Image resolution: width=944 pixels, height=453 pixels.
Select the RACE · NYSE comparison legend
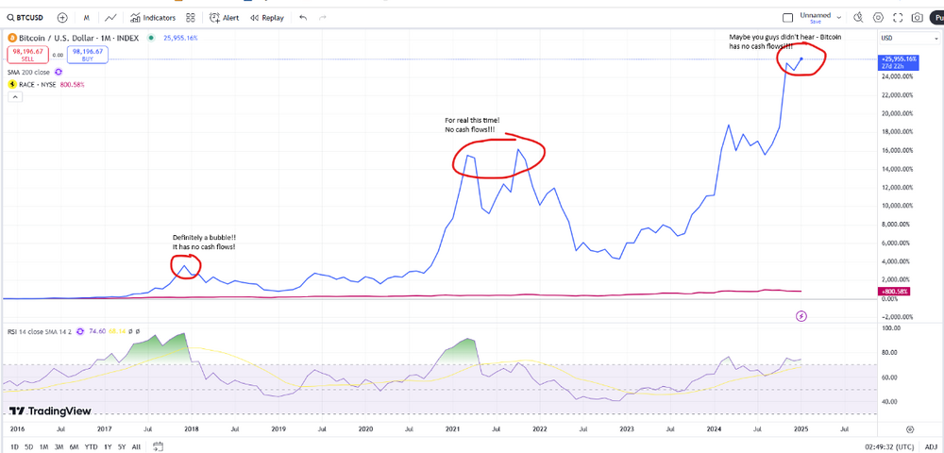click(38, 85)
